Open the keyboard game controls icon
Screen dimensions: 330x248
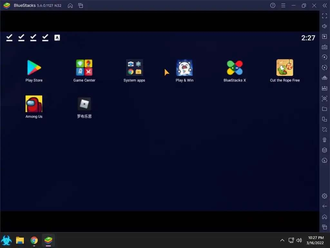click(325, 47)
